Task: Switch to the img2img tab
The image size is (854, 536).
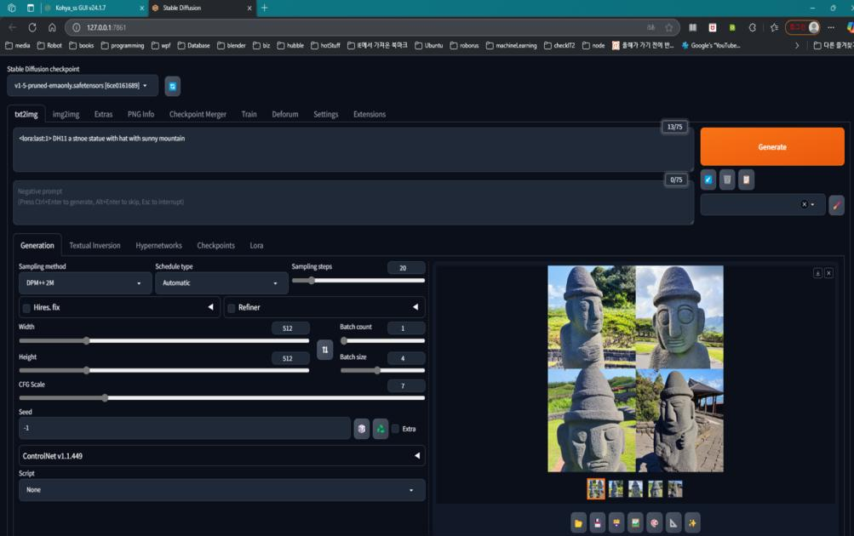Action: pos(66,114)
